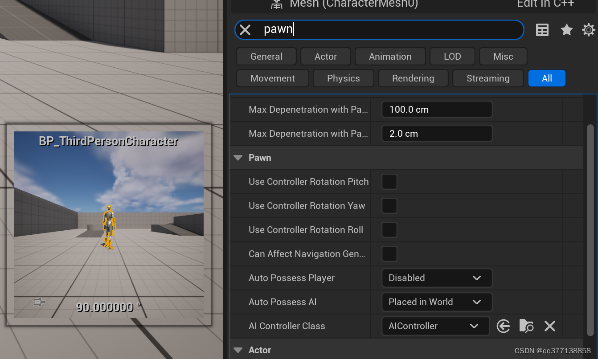Open the Details panel settings gear
The width and height of the screenshot is (598, 359).
pyautogui.click(x=588, y=30)
